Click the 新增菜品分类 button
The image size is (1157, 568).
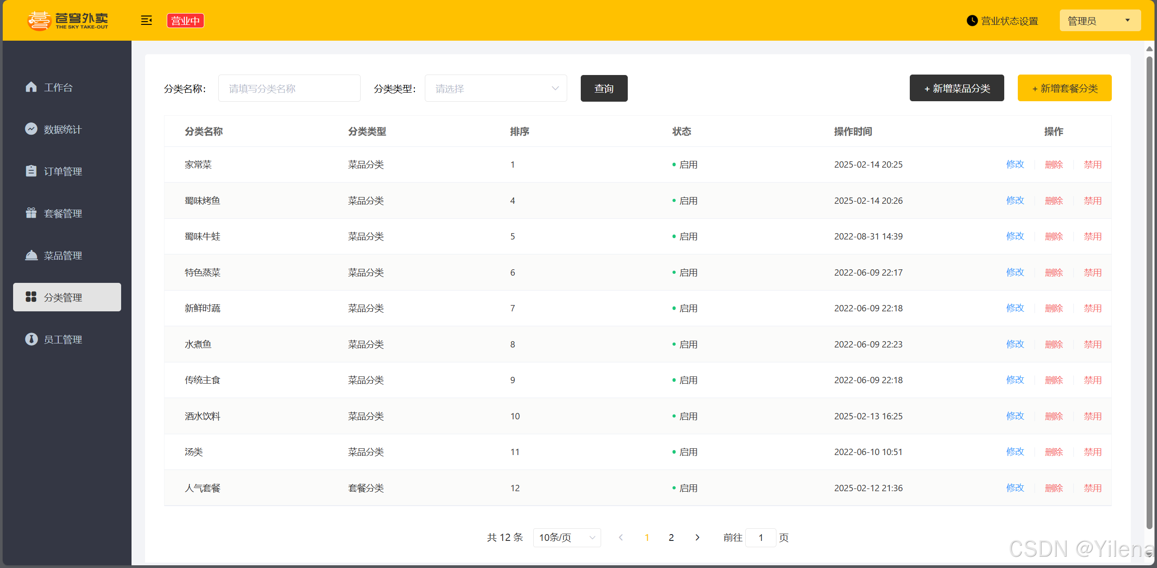point(957,89)
